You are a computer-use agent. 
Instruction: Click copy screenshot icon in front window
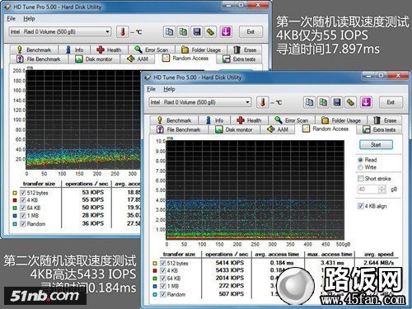coord(323,102)
